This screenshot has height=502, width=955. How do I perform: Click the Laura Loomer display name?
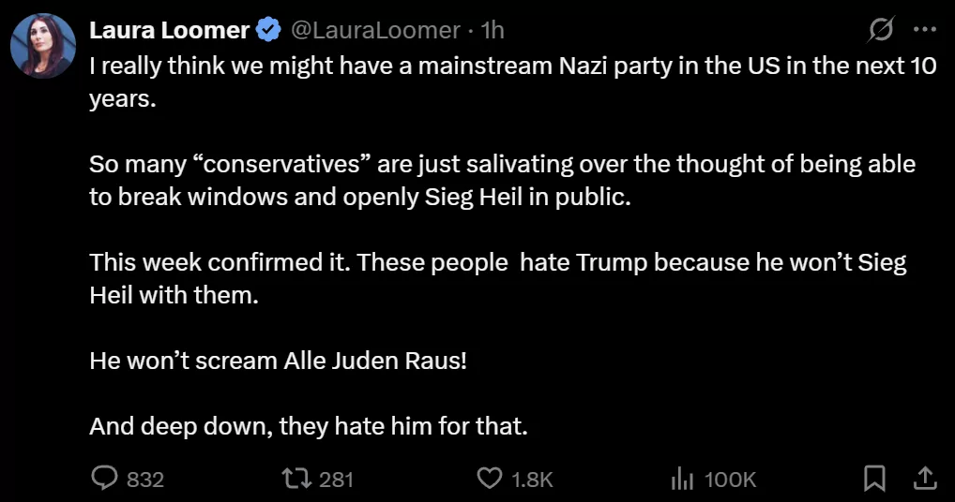tap(169, 31)
